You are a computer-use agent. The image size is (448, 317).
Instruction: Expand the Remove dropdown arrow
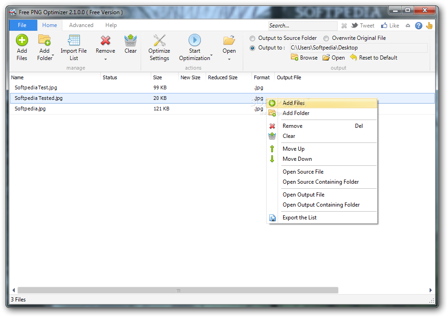pyautogui.click(x=105, y=59)
